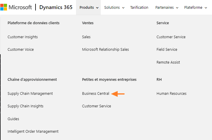Open Field Service product
Image resolution: width=212 pixels, height=140 pixels.
(x=167, y=50)
